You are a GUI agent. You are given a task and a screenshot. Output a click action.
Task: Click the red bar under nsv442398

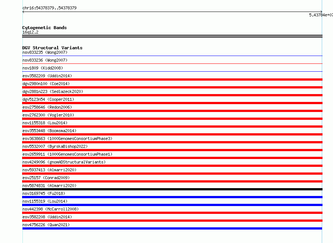tap(172, 213)
